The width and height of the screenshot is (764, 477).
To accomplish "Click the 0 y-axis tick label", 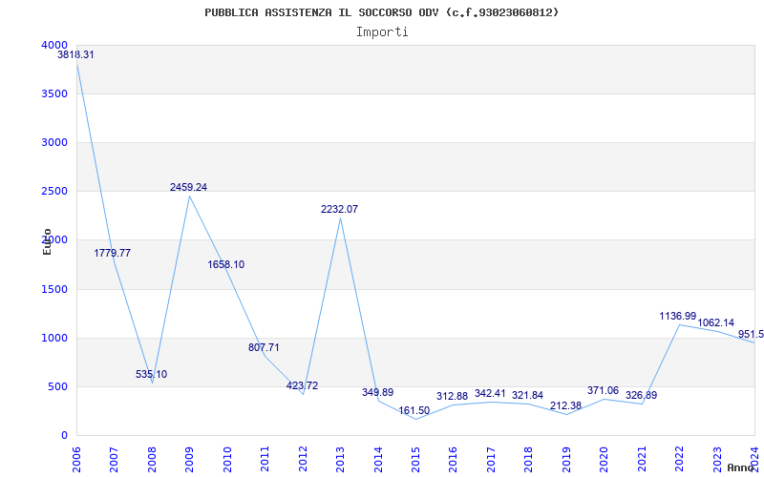I will coord(64,436).
